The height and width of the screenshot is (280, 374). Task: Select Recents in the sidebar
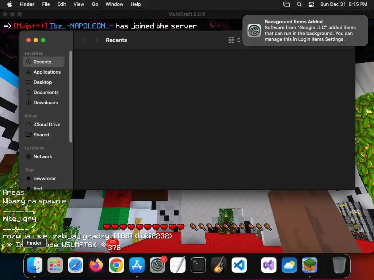[44, 62]
